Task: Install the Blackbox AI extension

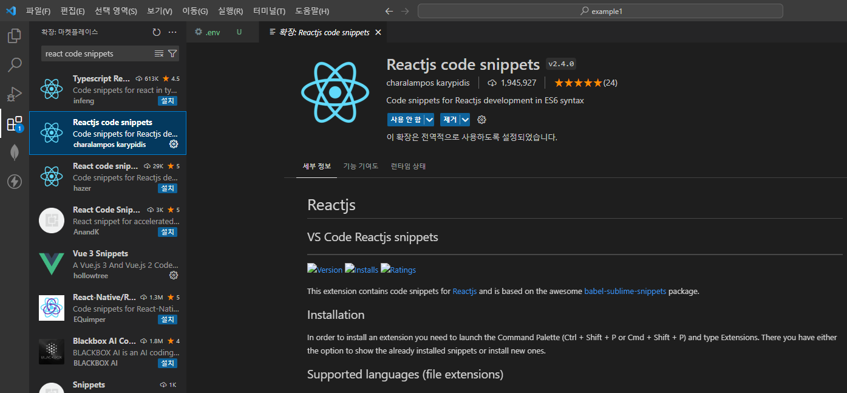Action: (x=168, y=363)
